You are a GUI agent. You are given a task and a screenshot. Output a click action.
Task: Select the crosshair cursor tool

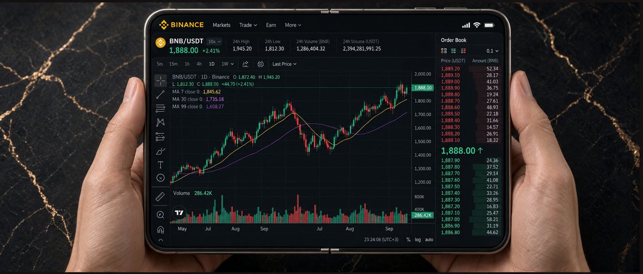pos(160,81)
